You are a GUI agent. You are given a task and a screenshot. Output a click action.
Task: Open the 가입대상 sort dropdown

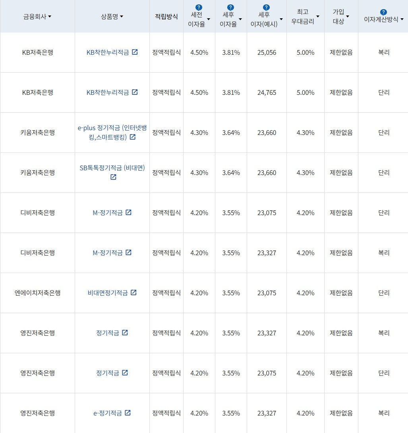coord(347,17)
